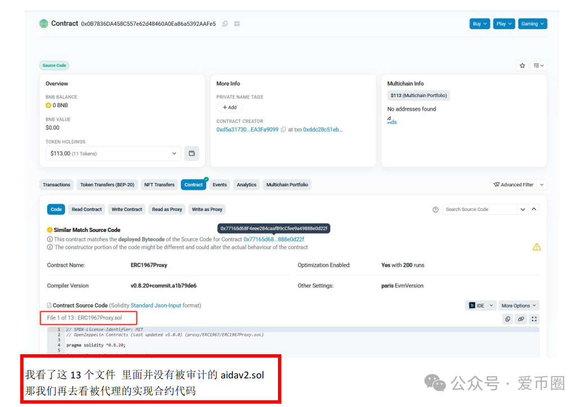This screenshot has width=584, height=407.
Task: Click the pragma solidity code line
Action: click(95, 345)
